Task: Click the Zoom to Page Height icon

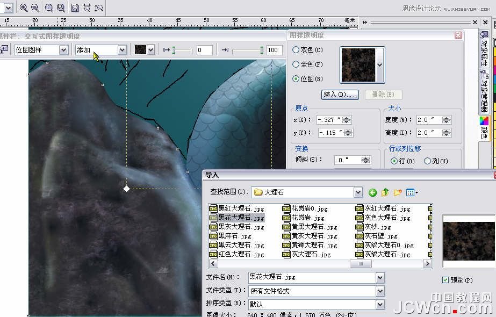Action: (x=99, y=8)
